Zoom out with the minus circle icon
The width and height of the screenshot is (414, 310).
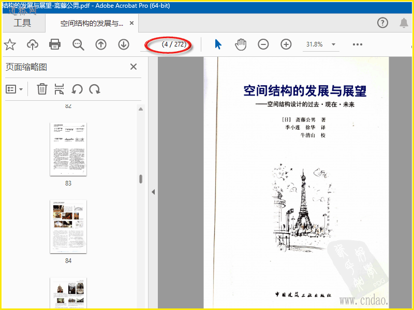(x=263, y=44)
